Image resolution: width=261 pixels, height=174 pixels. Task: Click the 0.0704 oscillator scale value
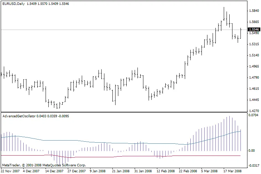click(253, 115)
